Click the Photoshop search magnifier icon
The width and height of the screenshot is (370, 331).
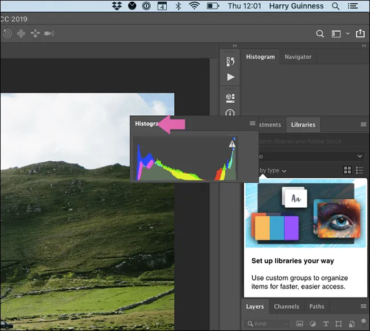tap(320, 34)
